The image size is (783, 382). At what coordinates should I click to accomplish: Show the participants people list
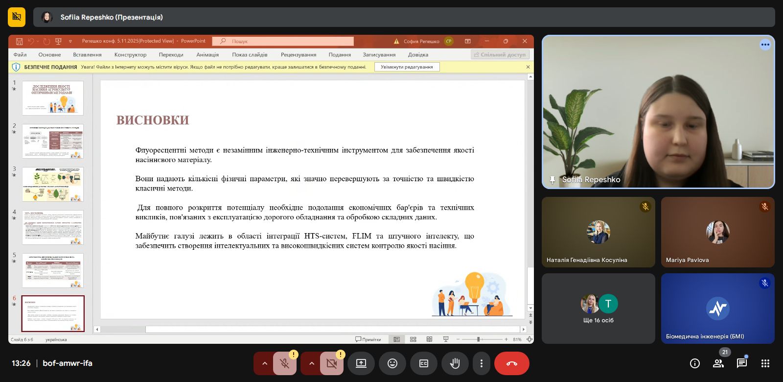[x=718, y=363]
